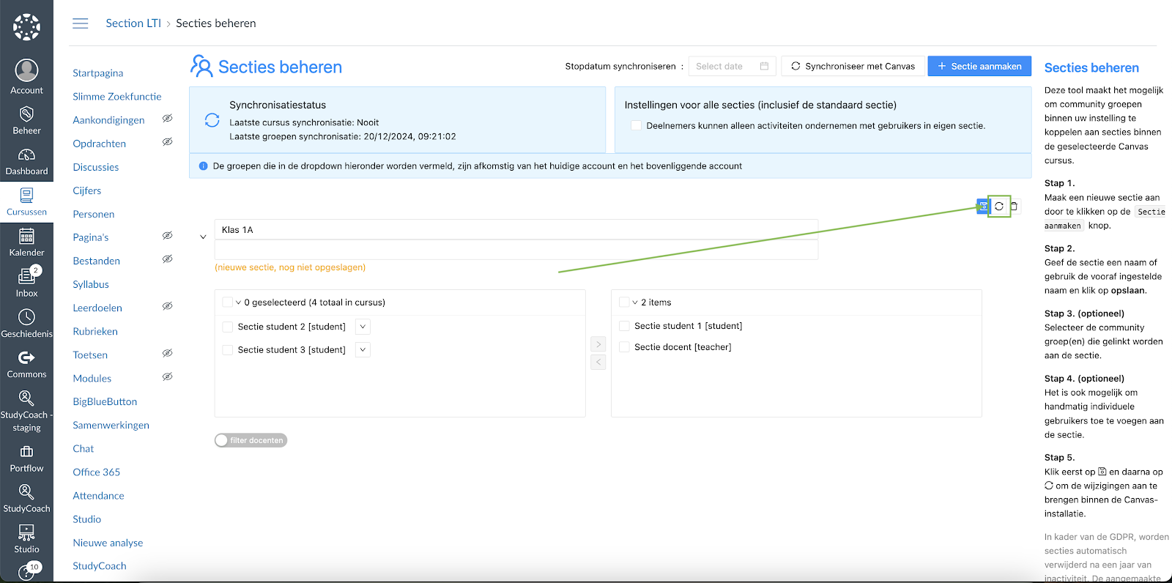Click the blue save section icon
Image resolution: width=1172 pixels, height=583 pixels.
point(983,207)
